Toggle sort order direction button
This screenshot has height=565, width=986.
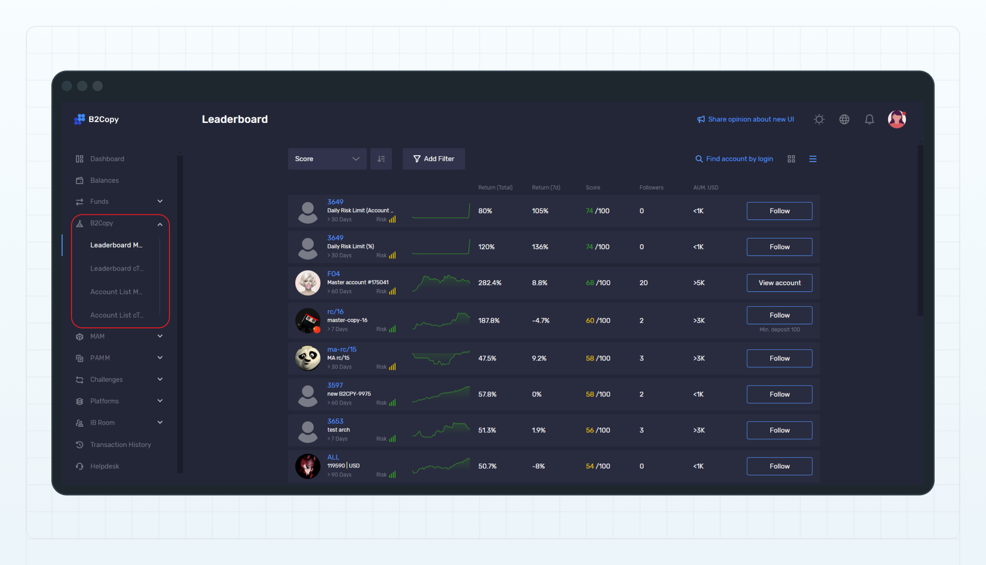381,159
